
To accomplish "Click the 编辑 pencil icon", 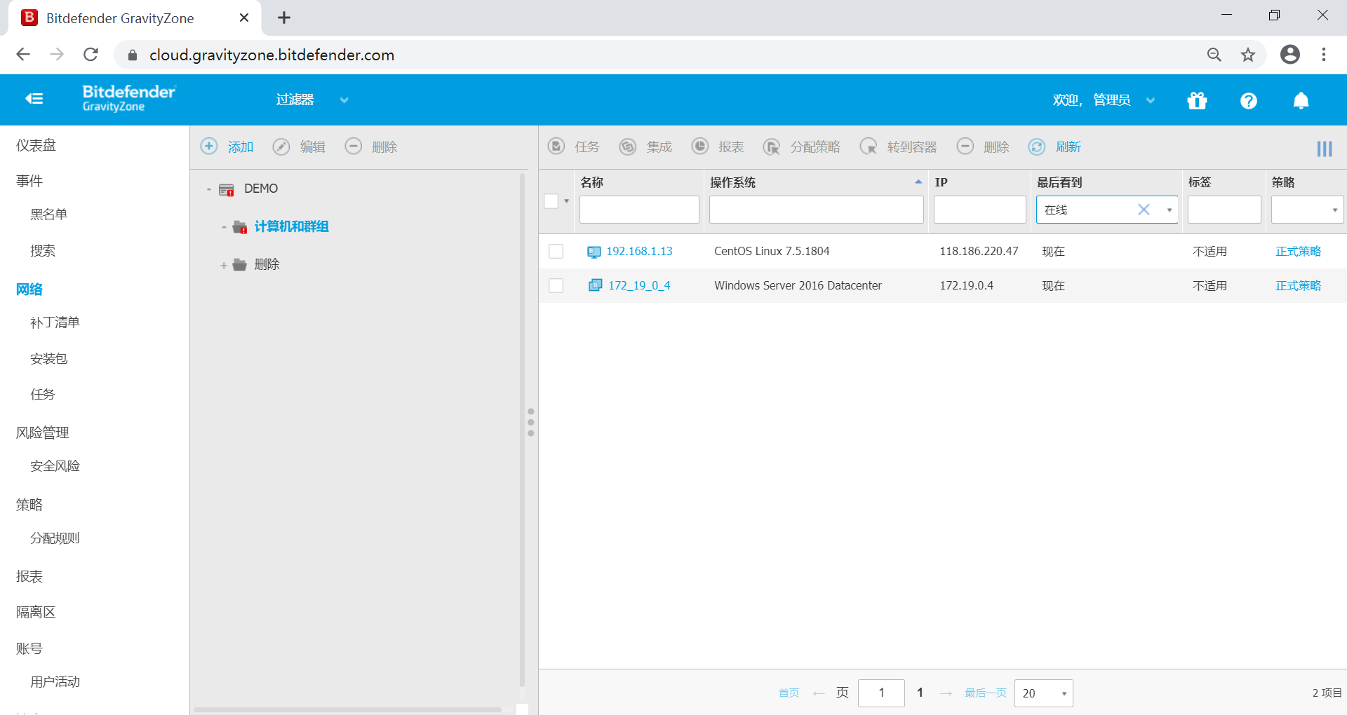I will (281, 146).
